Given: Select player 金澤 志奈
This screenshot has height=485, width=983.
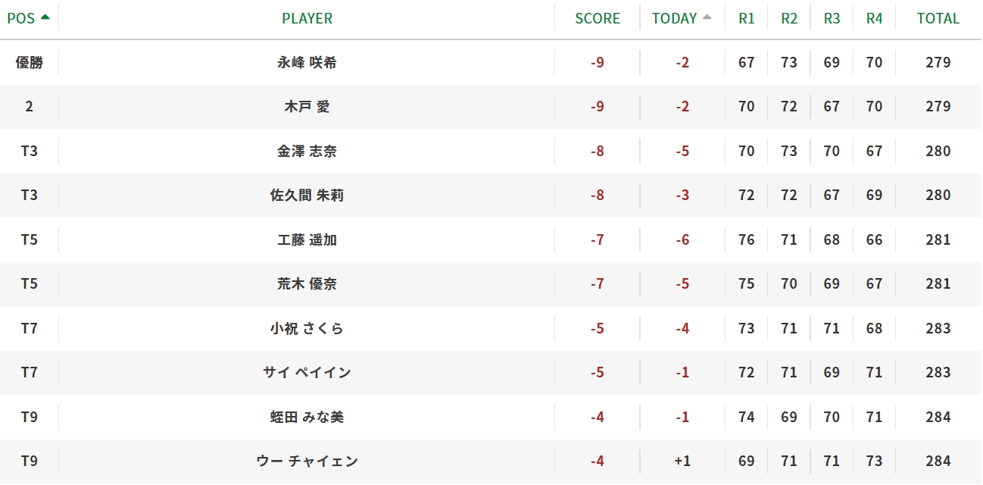Looking at the screenshot, I should (x=307, y=151).
